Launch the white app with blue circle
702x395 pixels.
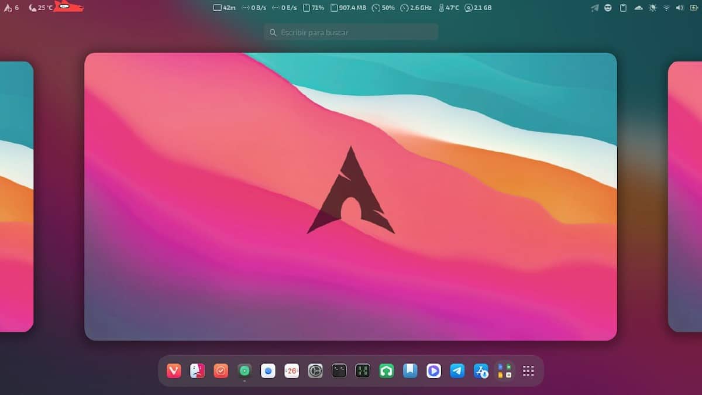(268, 370)
